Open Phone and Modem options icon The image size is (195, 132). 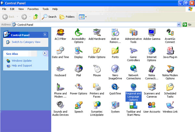60,87
